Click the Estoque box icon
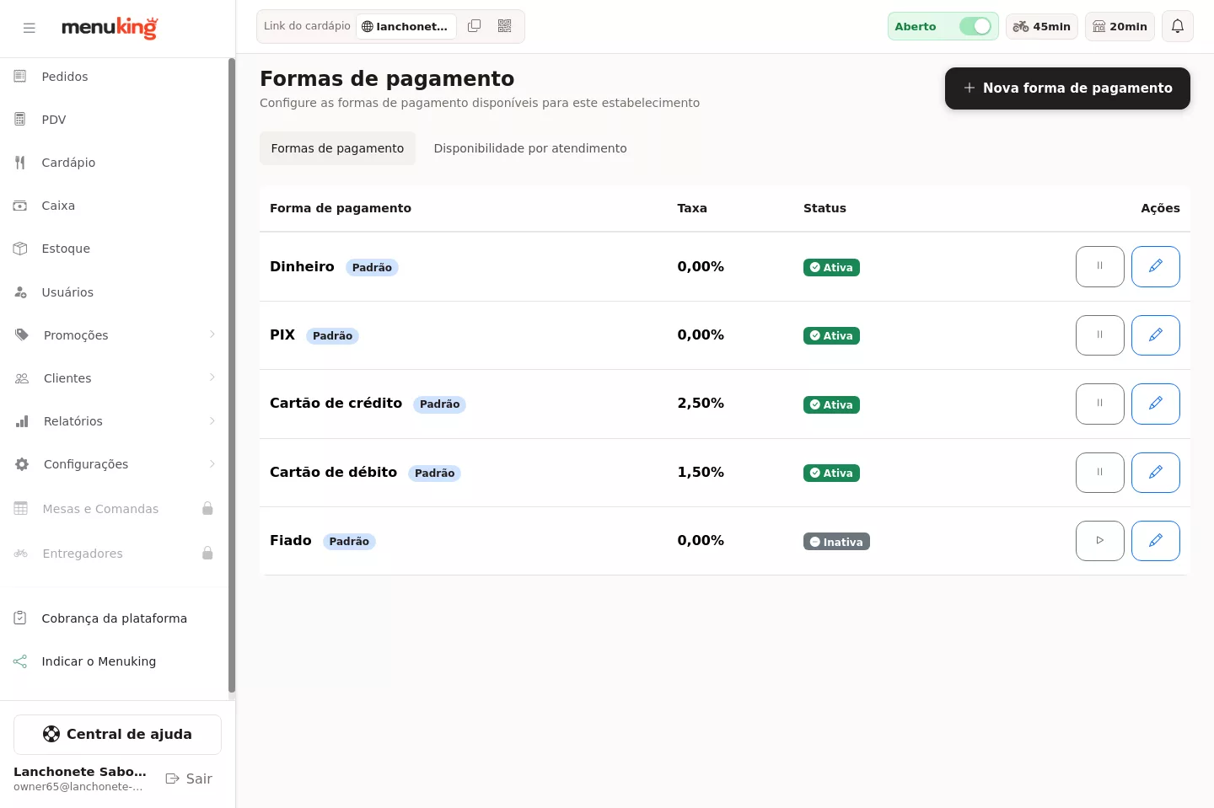The width and height of the screenshot is (1214, 808). [x=20, y=249]
